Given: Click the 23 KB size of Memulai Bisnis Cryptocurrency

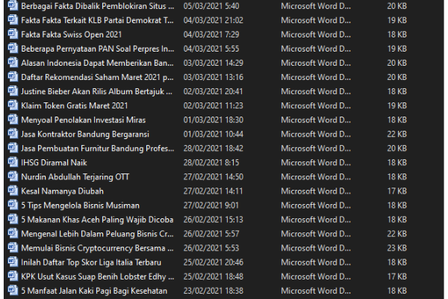Looking at the screenshot, I should point(397,248).
